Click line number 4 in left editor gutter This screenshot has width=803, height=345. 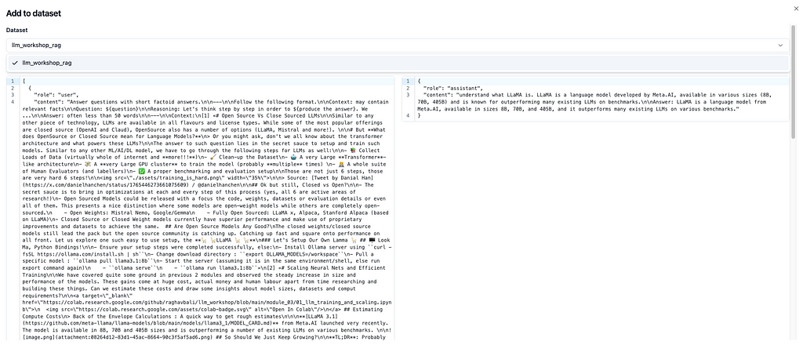tap(11, 102)
